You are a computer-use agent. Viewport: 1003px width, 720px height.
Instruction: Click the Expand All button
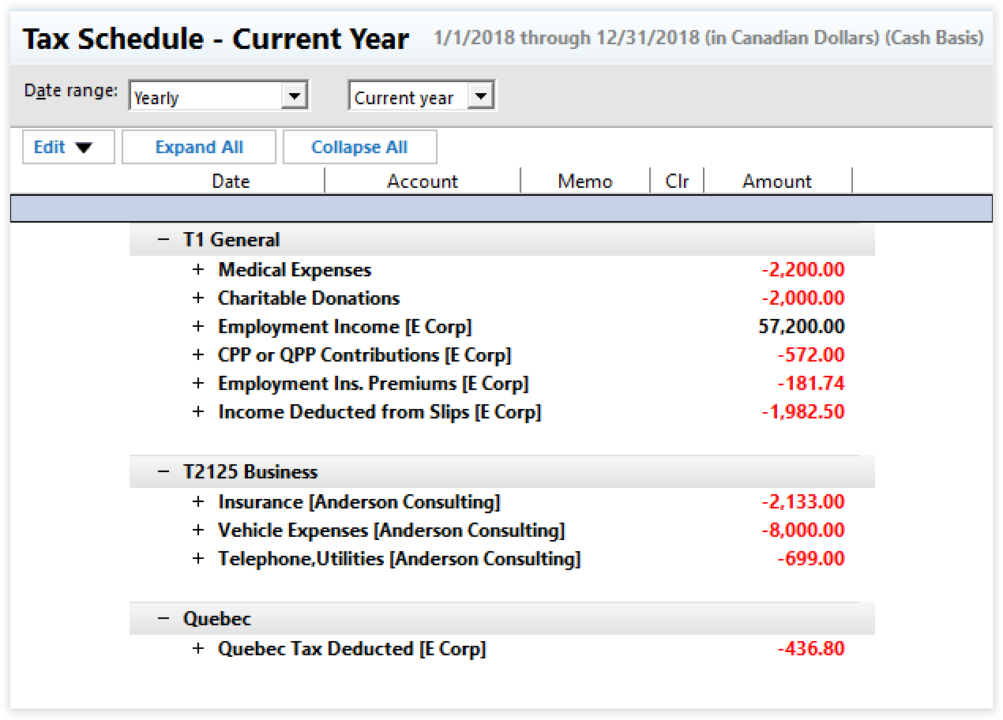199,148
